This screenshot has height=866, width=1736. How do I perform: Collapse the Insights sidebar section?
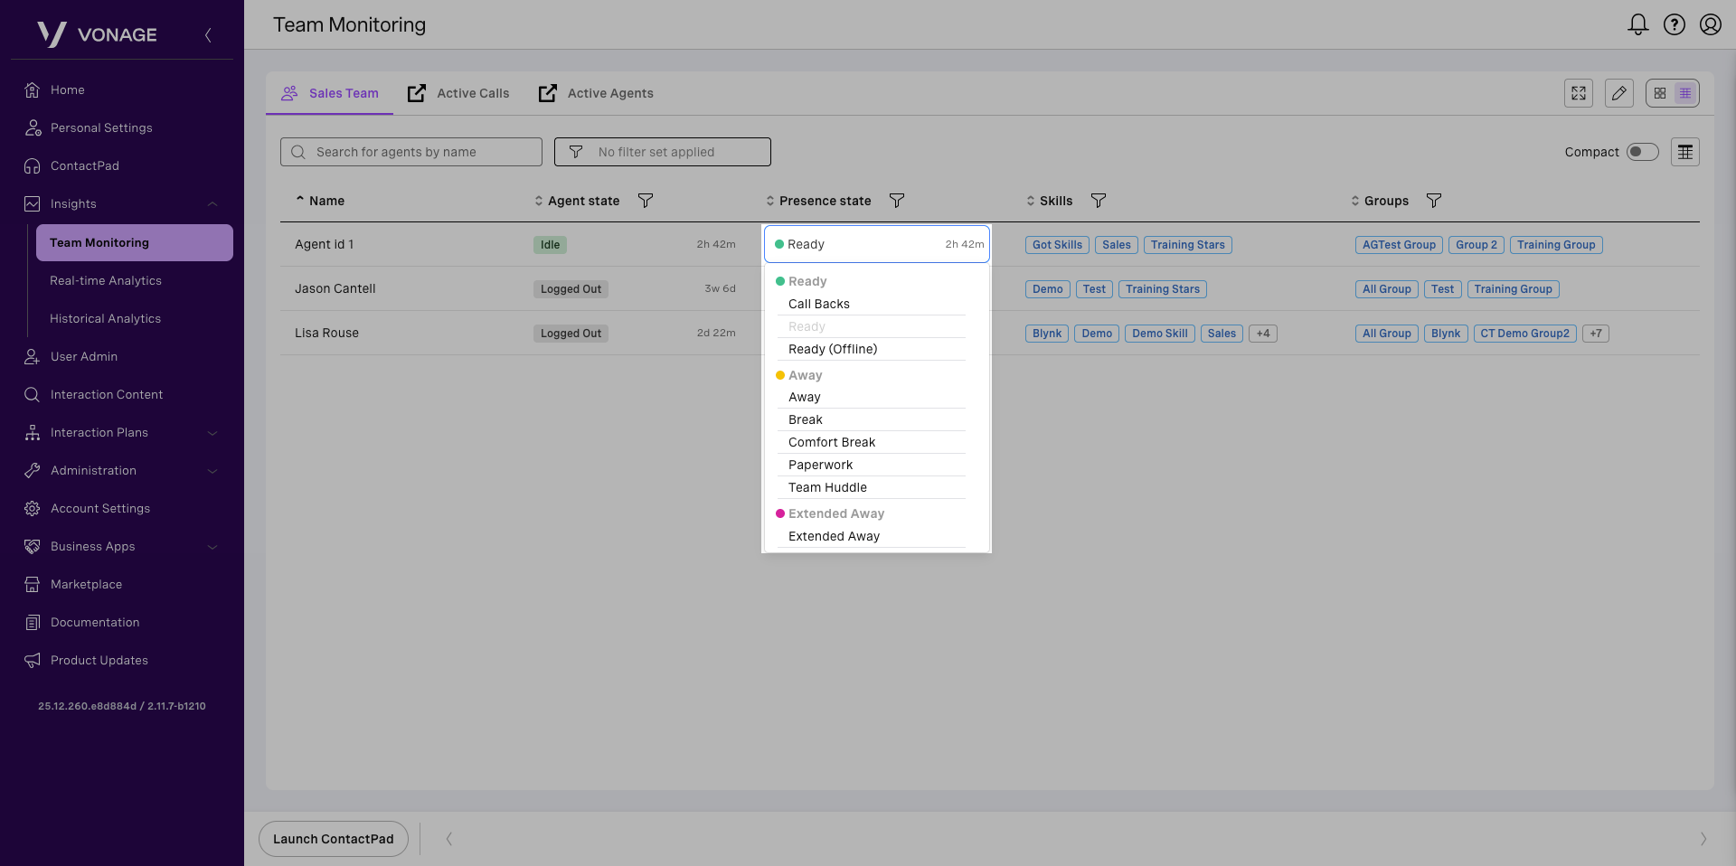[212, 204]
